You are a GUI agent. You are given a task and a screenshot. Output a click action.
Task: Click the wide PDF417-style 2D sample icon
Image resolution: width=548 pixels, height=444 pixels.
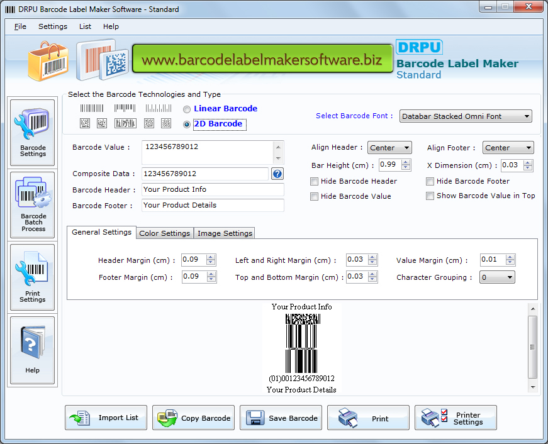[125, 123]
